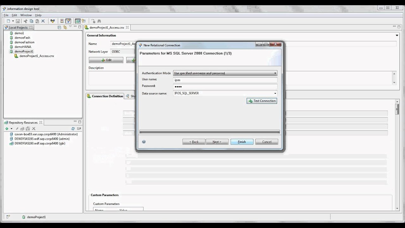Click the Back button in dialog
Image resolution: width=405 pixels, height=228 pixels.
194,142
